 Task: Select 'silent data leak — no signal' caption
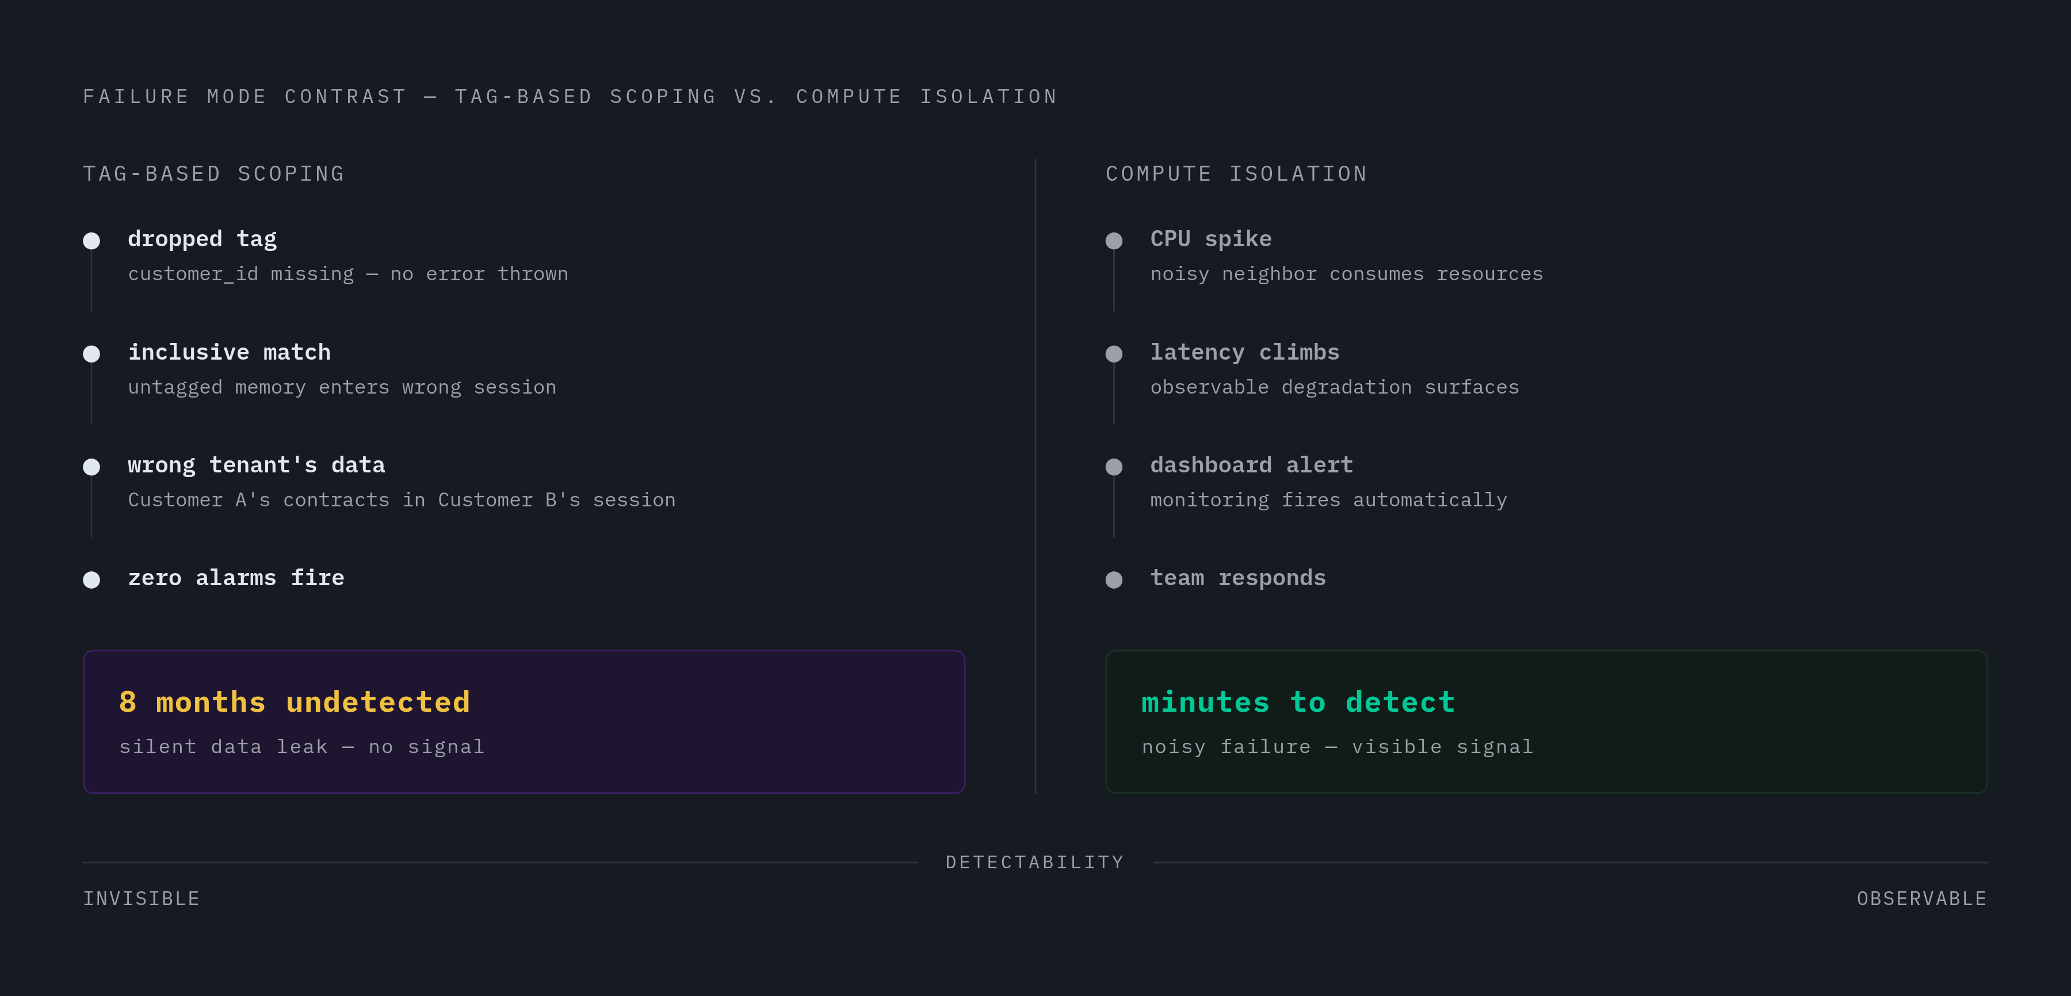tap(302, 747)
